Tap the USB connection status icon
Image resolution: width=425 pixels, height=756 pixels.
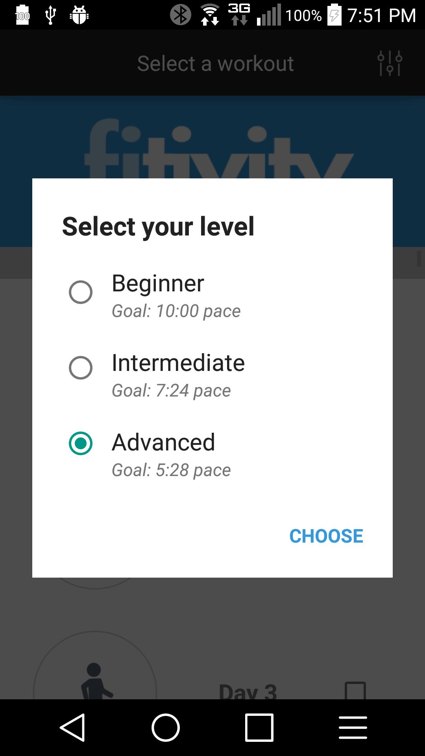(x=50, y=15)
